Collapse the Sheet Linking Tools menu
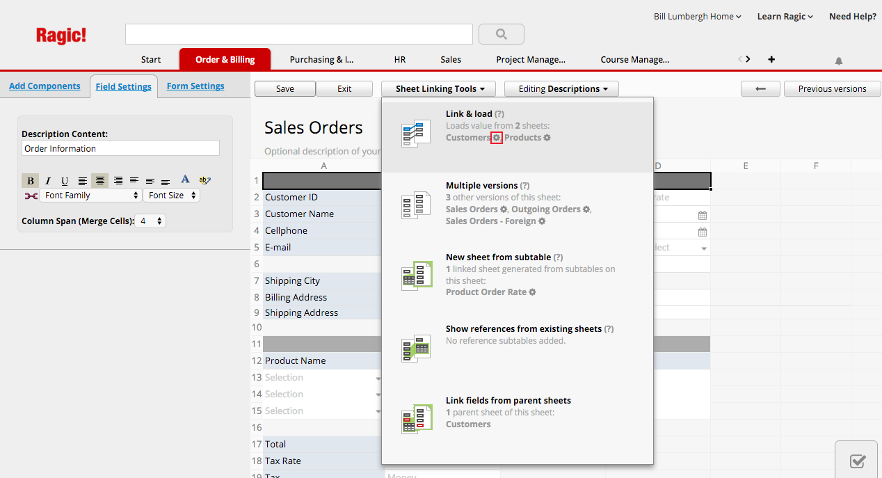882x478 pixels. pos(438,88)
